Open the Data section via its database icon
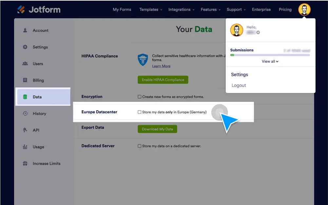 coord(25,97)
